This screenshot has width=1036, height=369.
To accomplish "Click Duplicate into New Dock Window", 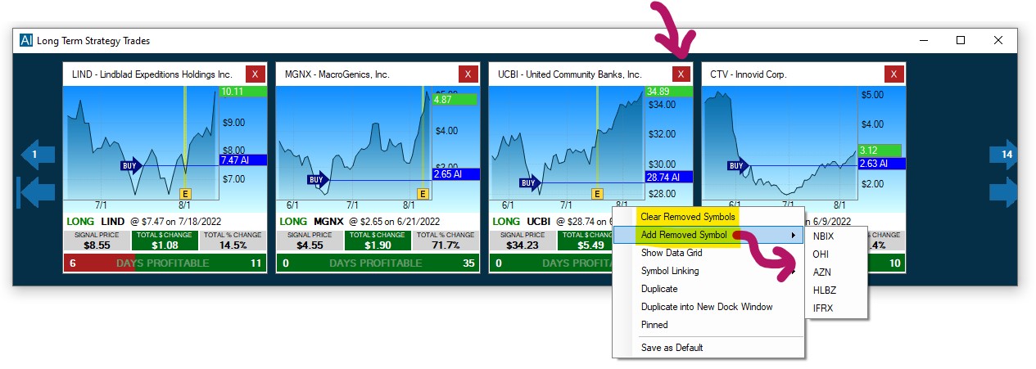I will (706, 307).
